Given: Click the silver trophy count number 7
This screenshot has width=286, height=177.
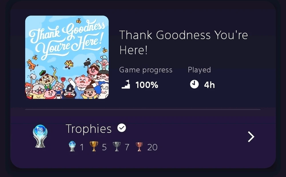Looking at the screenshot, I should [x=127, y=147].
